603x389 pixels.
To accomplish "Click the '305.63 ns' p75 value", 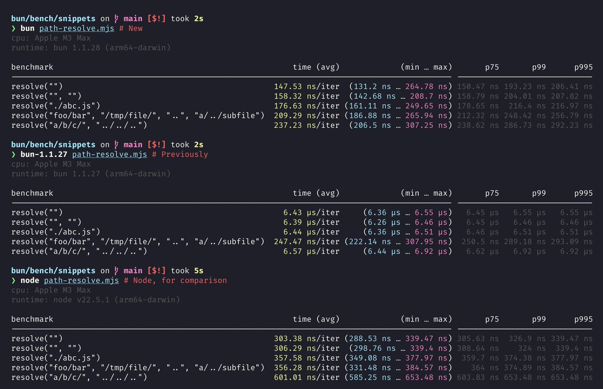I will (x=478, y=339).
